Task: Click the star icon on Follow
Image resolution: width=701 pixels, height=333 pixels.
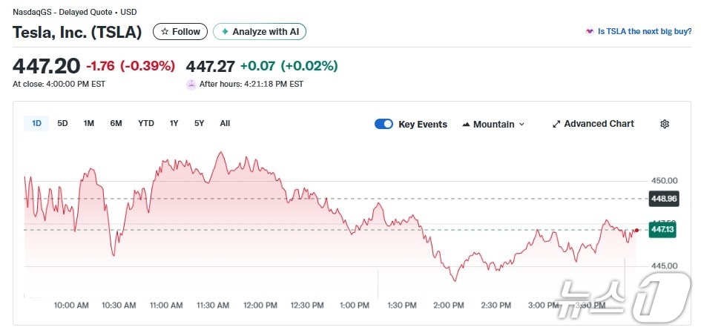Action: pyautogui.click(x=165, y=32)
